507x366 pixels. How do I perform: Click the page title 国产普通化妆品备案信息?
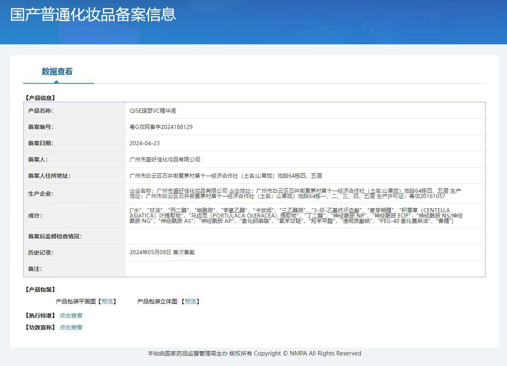[92, 15]
